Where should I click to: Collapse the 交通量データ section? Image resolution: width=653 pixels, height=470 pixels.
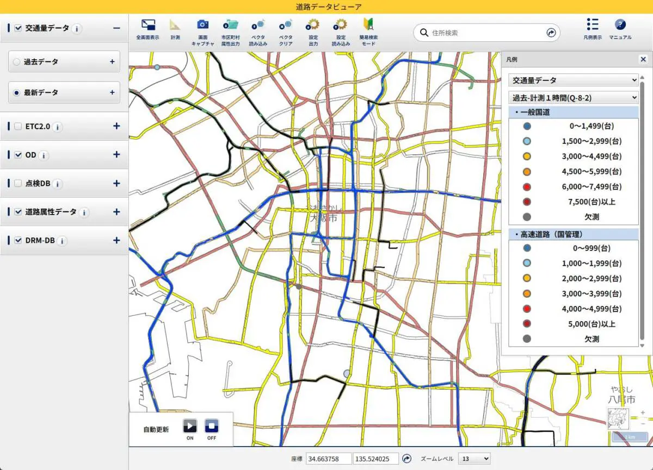116,28
